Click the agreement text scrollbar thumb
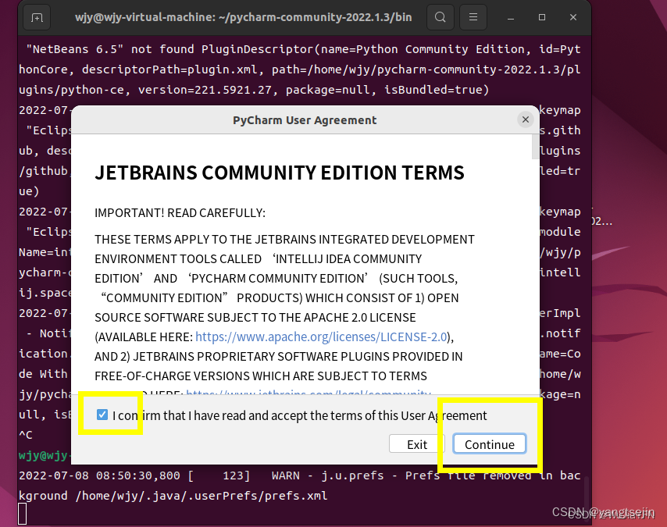This screenshot has height=527, width=667. pyautogui.click(x=536, y=147)
